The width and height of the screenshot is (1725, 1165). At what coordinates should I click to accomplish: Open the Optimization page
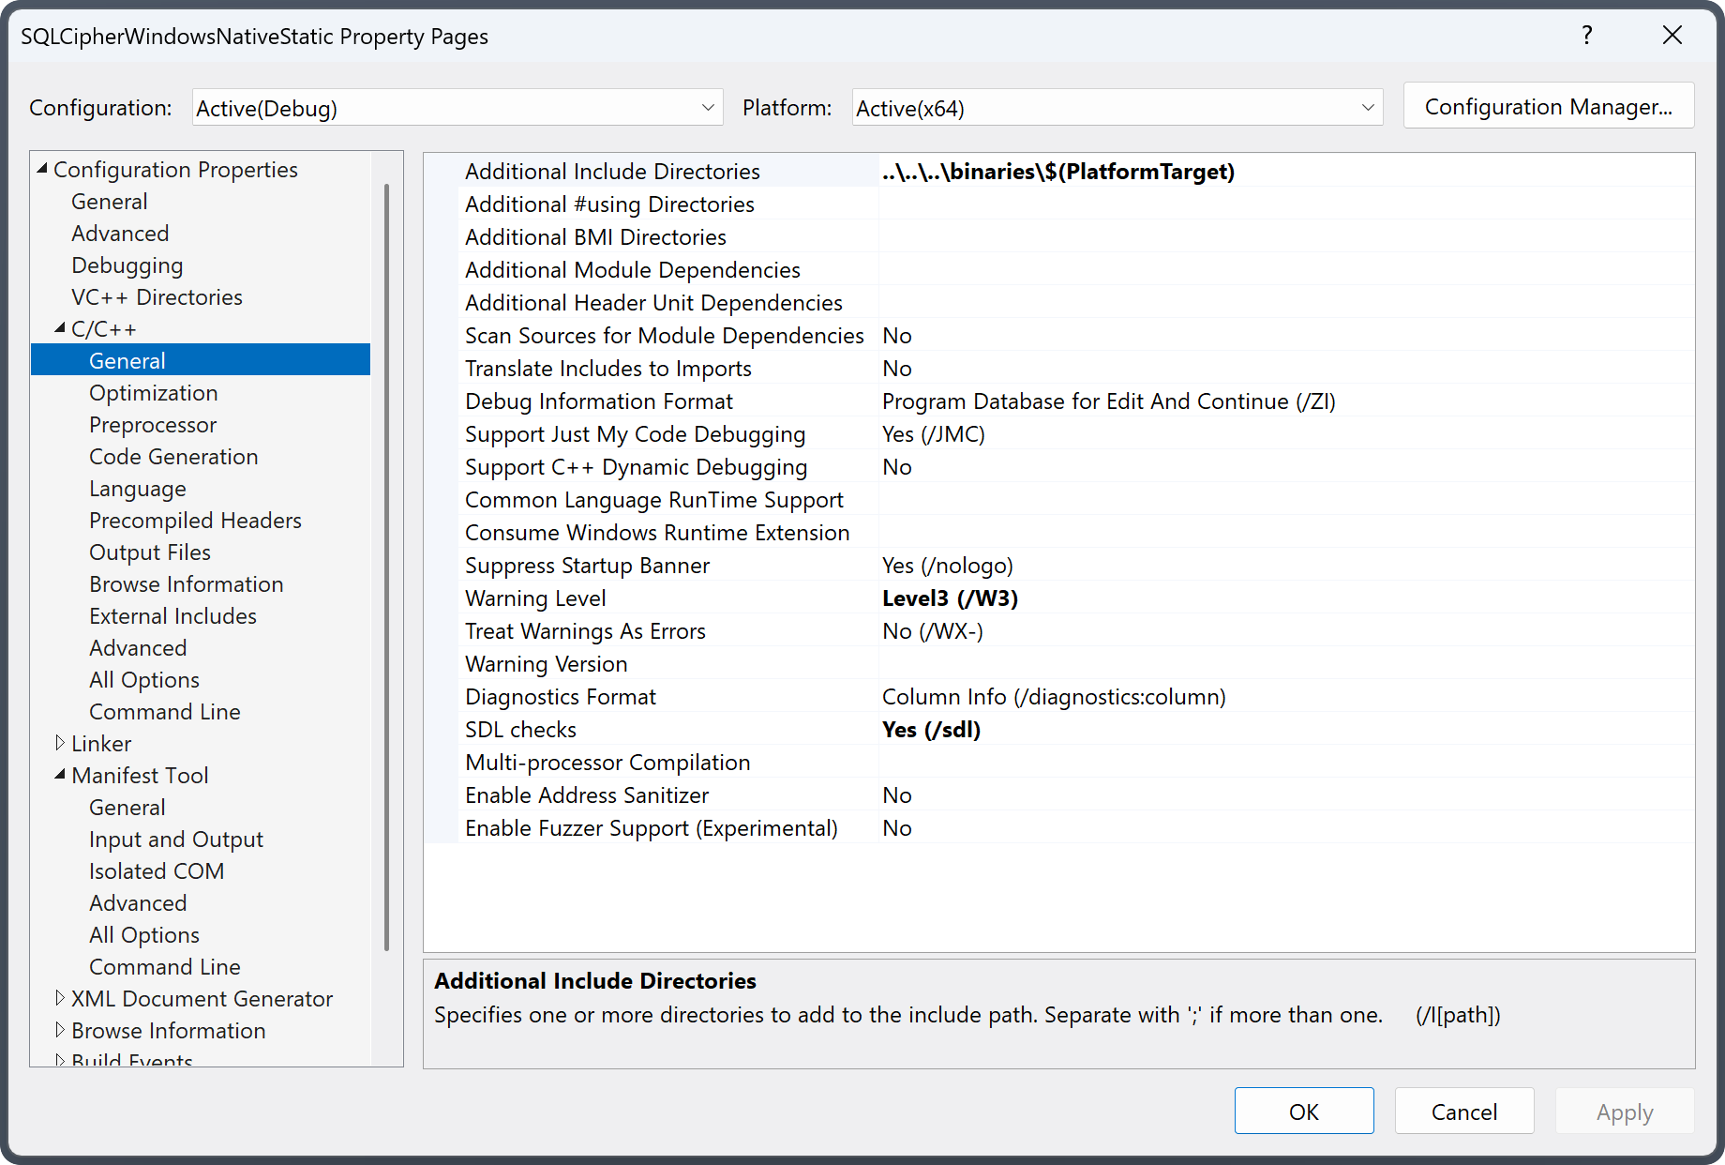[154, 393]
